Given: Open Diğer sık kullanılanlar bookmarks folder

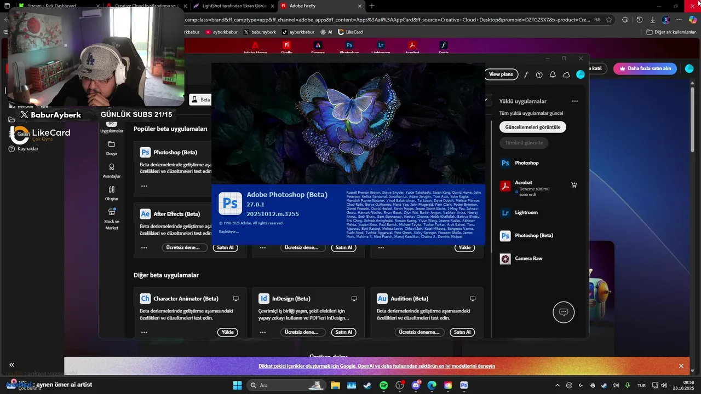Looking at the screenshot, I should 671,32.
